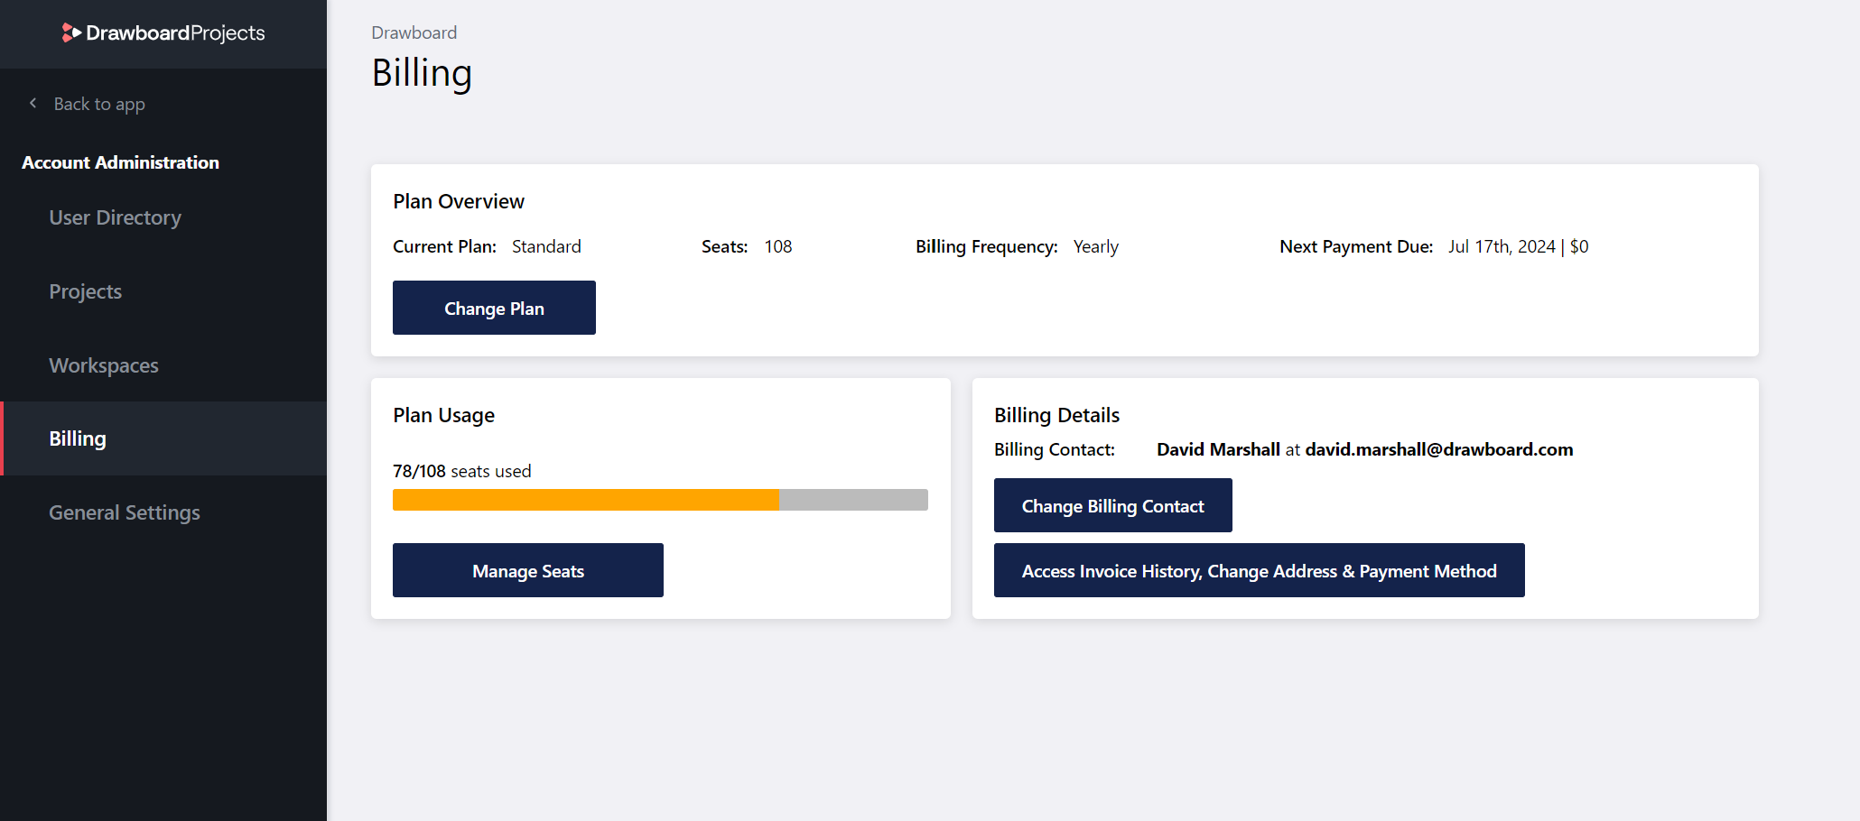Image resolution: width=1860 pixels, height=821 pixels.
Task: Click the Manage Seats button
Action: [x=528, y=570]
